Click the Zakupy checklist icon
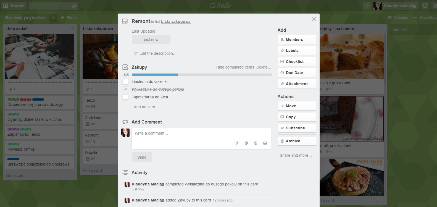437x207 pixels. (x=125, y=67)
